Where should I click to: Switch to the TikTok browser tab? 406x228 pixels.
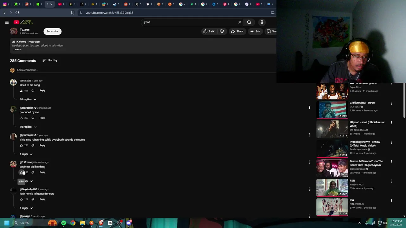(82, 4)
